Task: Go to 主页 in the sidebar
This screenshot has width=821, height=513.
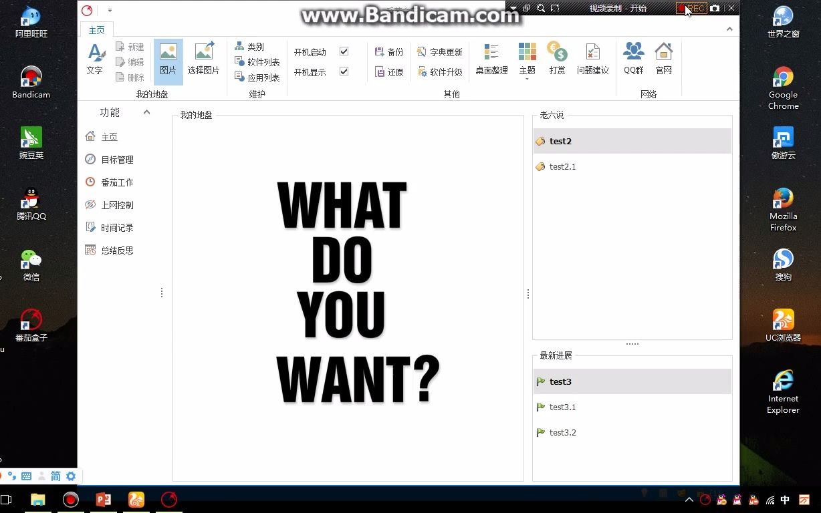Action: tap(109, 137)
